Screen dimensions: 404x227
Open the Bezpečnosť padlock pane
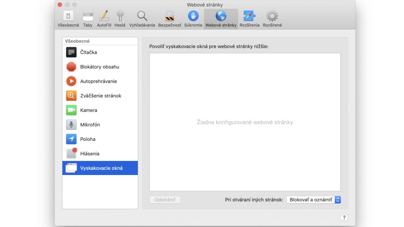point(169,19)
